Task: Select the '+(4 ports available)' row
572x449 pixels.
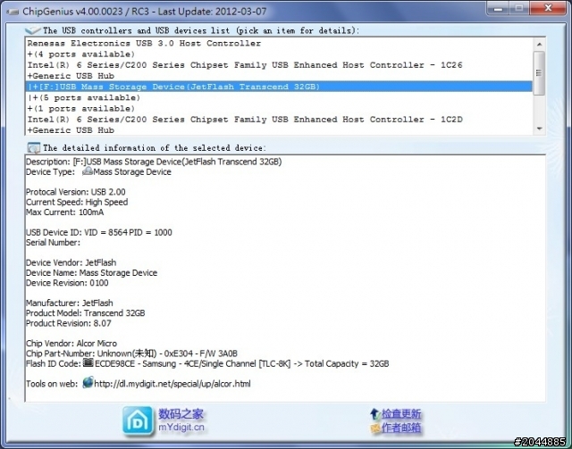Action: click(x=279, y=54)
